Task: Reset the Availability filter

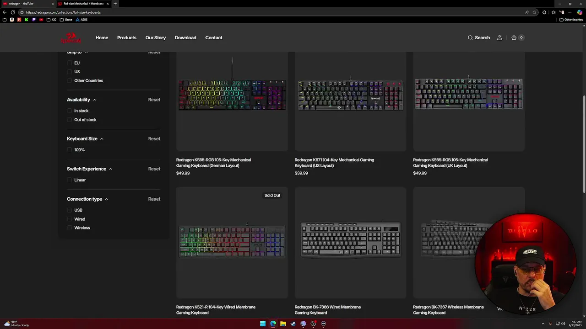Action: [154, 100]
